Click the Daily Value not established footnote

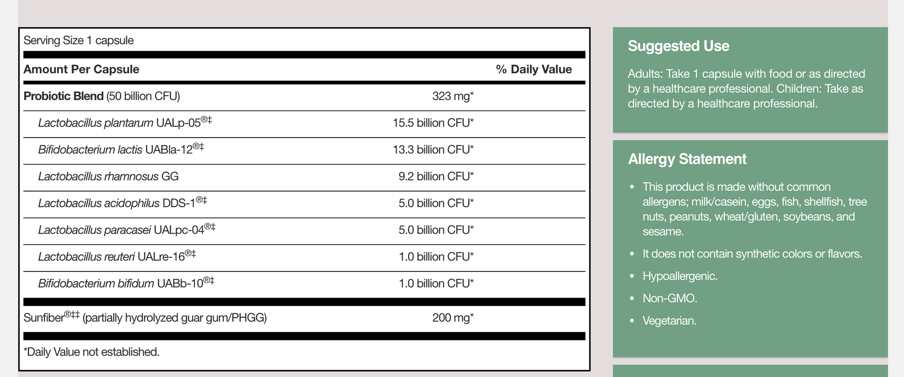(x=92, y=352)
